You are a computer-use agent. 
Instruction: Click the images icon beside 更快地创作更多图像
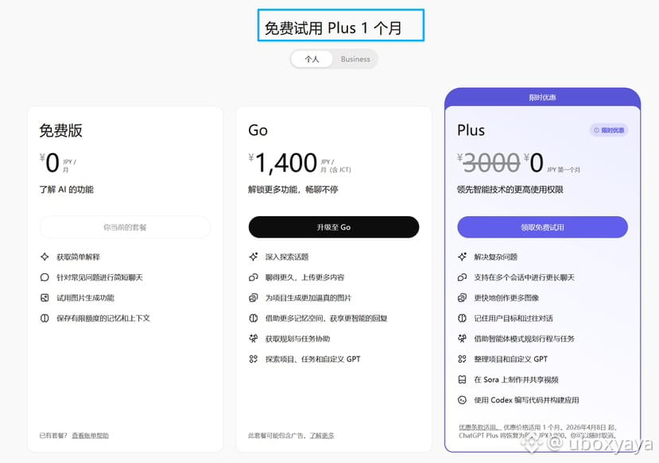tap(462, 298)
